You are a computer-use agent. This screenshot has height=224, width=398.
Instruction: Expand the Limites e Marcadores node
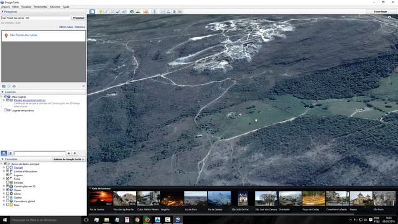tap(4, 171)
